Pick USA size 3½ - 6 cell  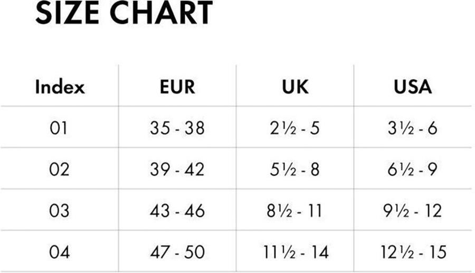point(413,128)
